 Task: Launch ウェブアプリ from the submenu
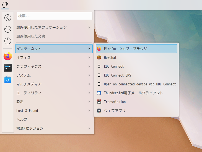(x=136, y=111)
